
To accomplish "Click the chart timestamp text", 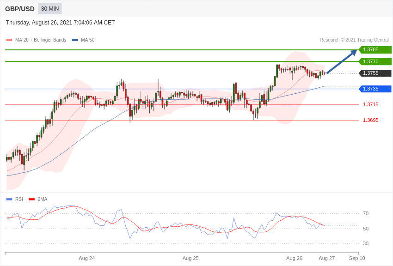I will coord(60,23).
